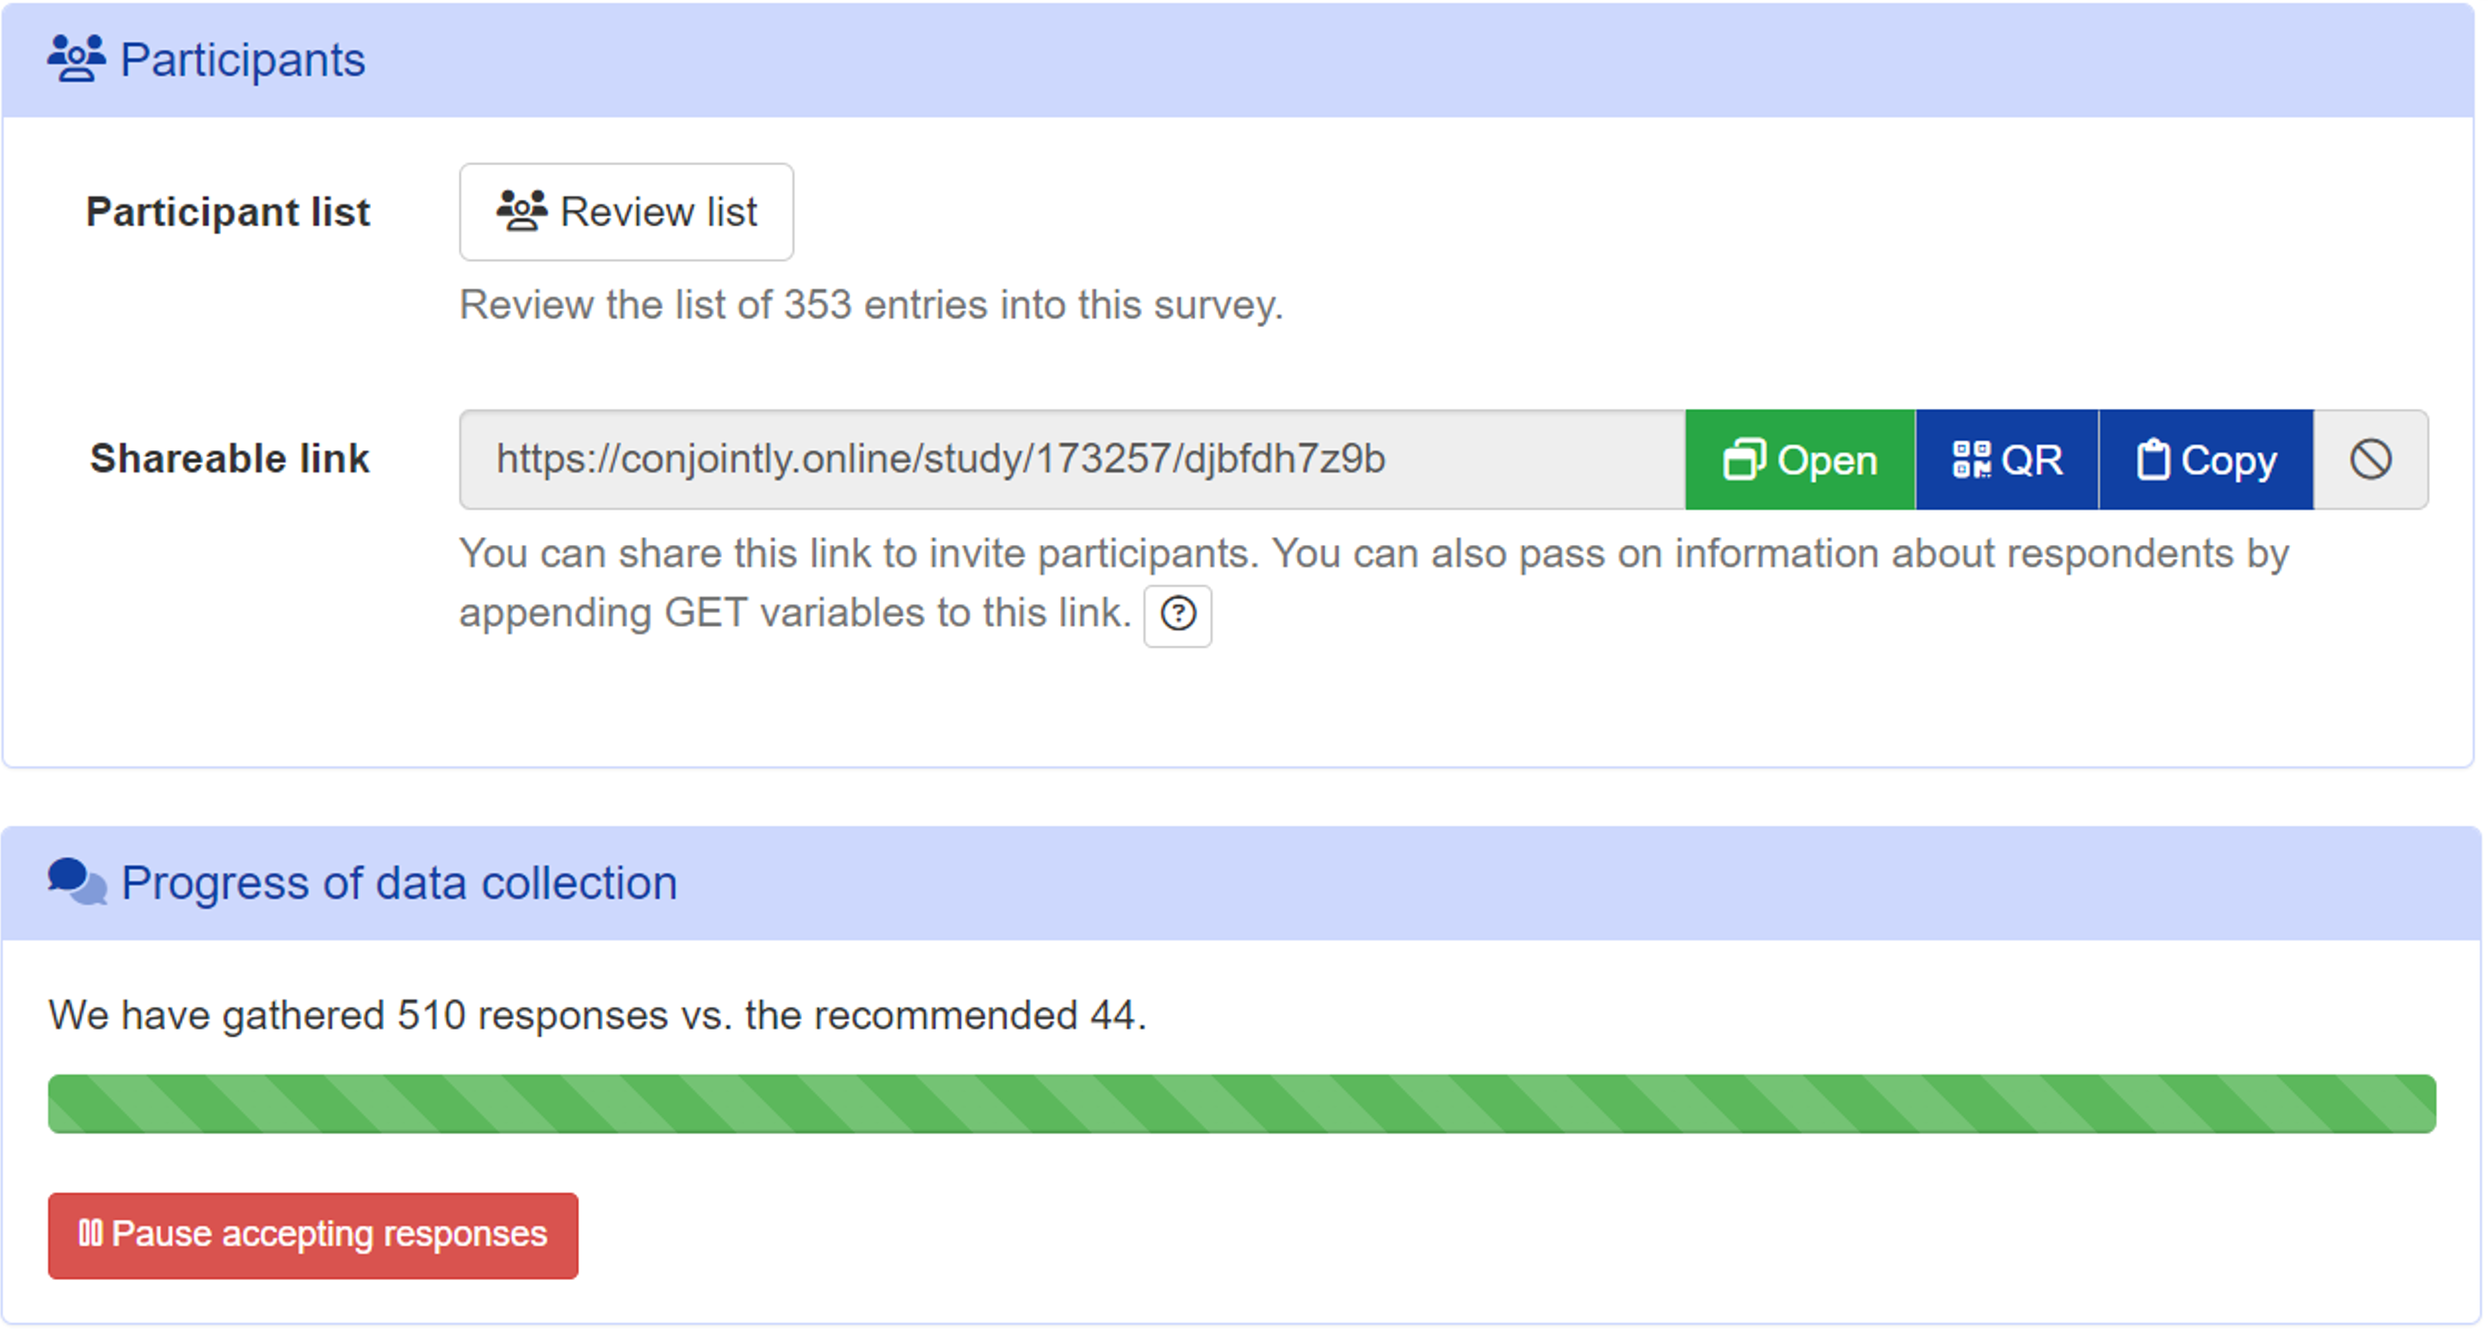
Task: Open the Review list of participants
Action: [626, 212]
